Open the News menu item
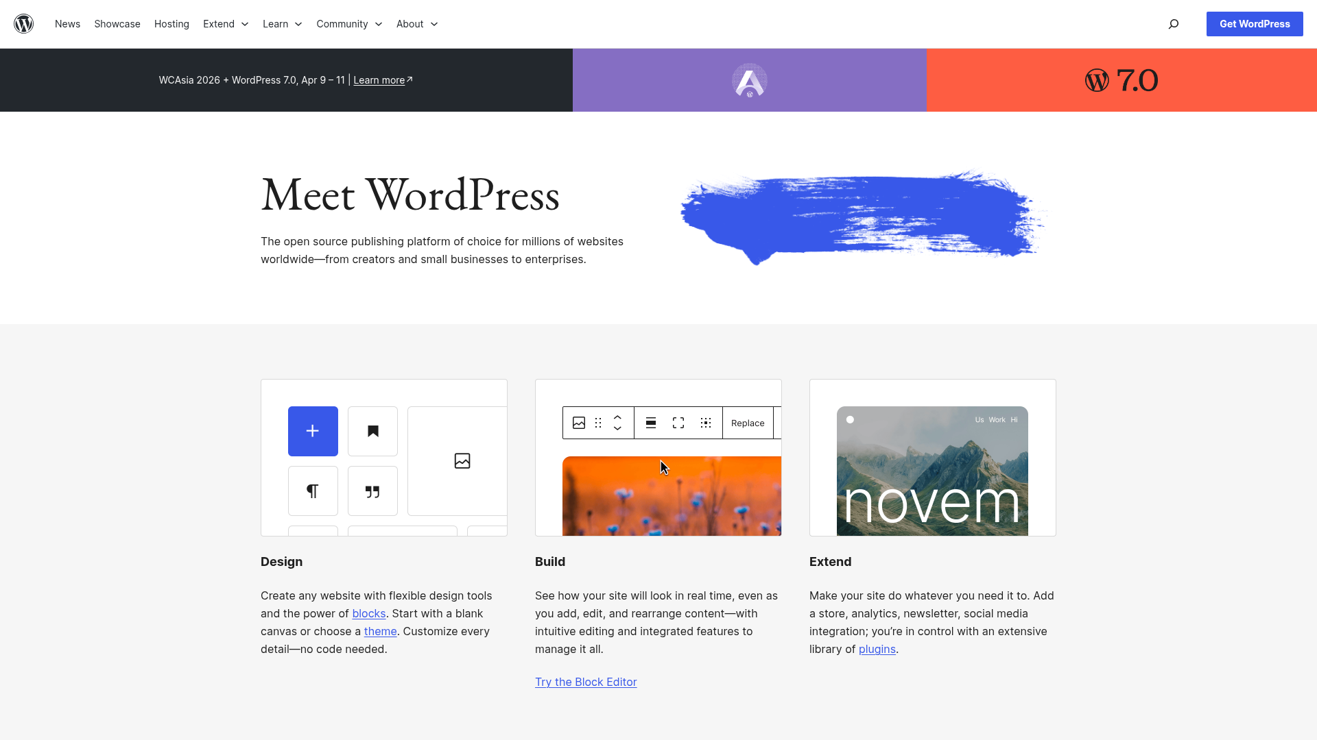This screenshot has width=1317, height=740. [x=67, y=24]
